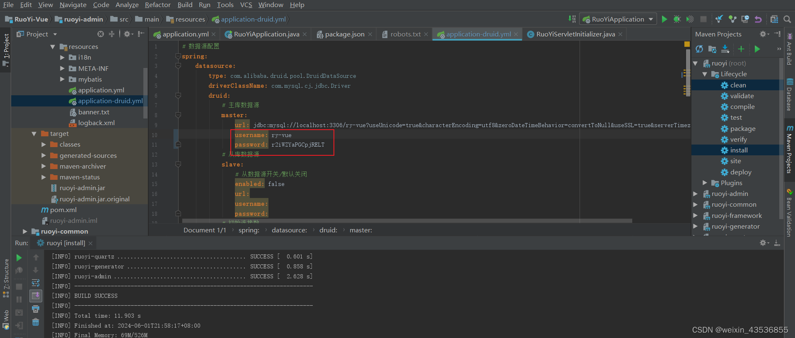Open pom.xml in the project tree
Viewport: 795px width, 338px height.
coord(63,210)
